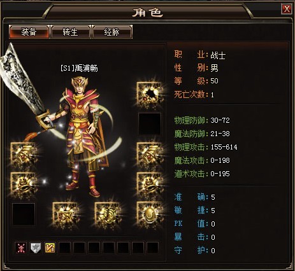Click the first empty status slot after V8

[65, 247]
